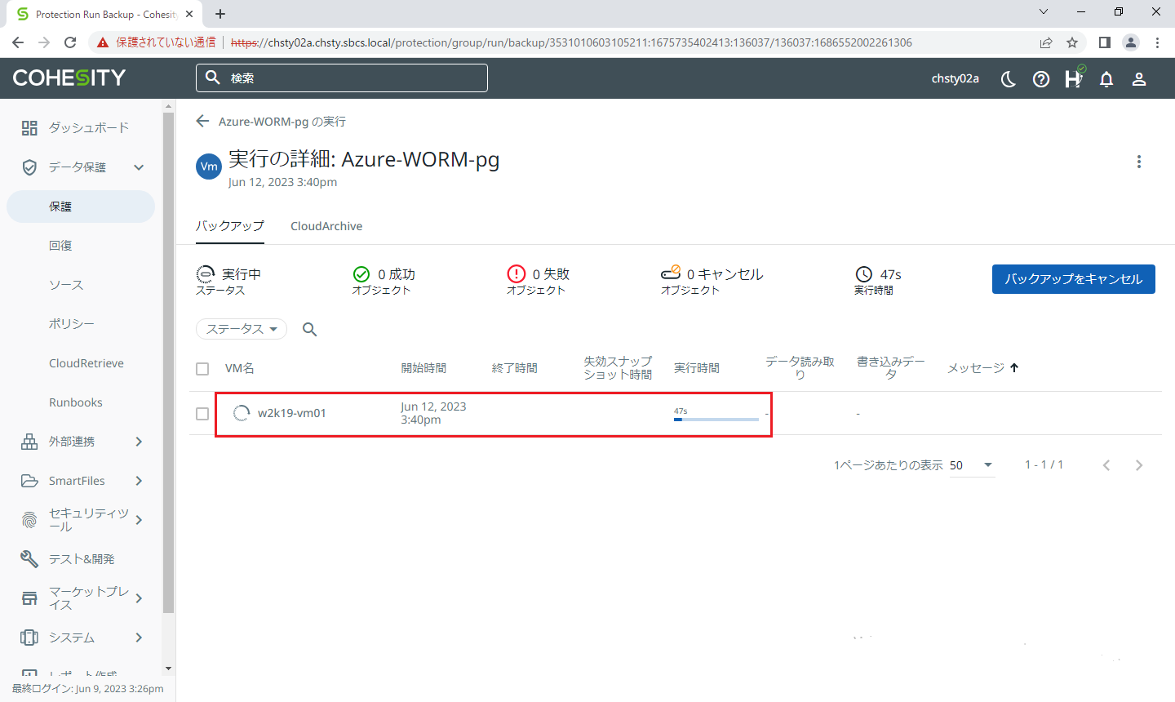Expand the SmartFiles submenu chevron
Screen dimensions: 1175x702
[139, 481]
